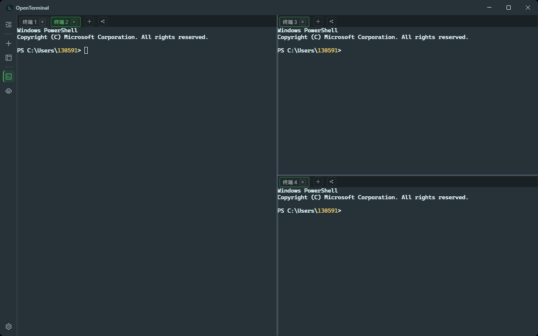
Task: Switch to the 终端 1 tab
Action: click(30, 22)
